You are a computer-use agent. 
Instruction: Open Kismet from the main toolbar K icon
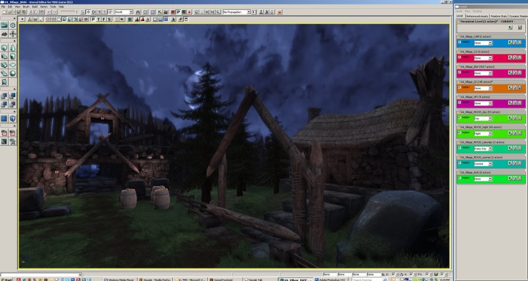[160, 12]
